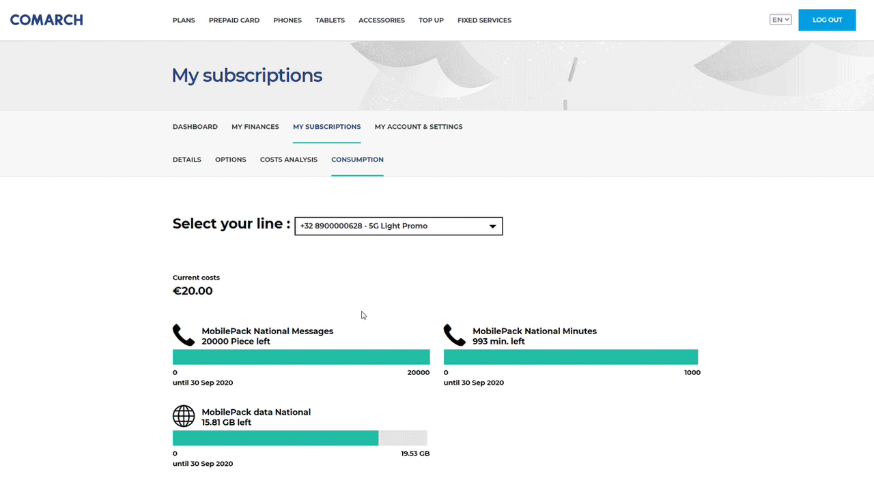Go to Prepaid Card page

point(234,20)
